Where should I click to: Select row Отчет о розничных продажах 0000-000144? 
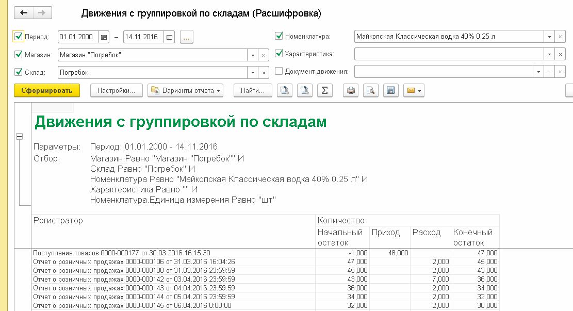tap(265, 297)
